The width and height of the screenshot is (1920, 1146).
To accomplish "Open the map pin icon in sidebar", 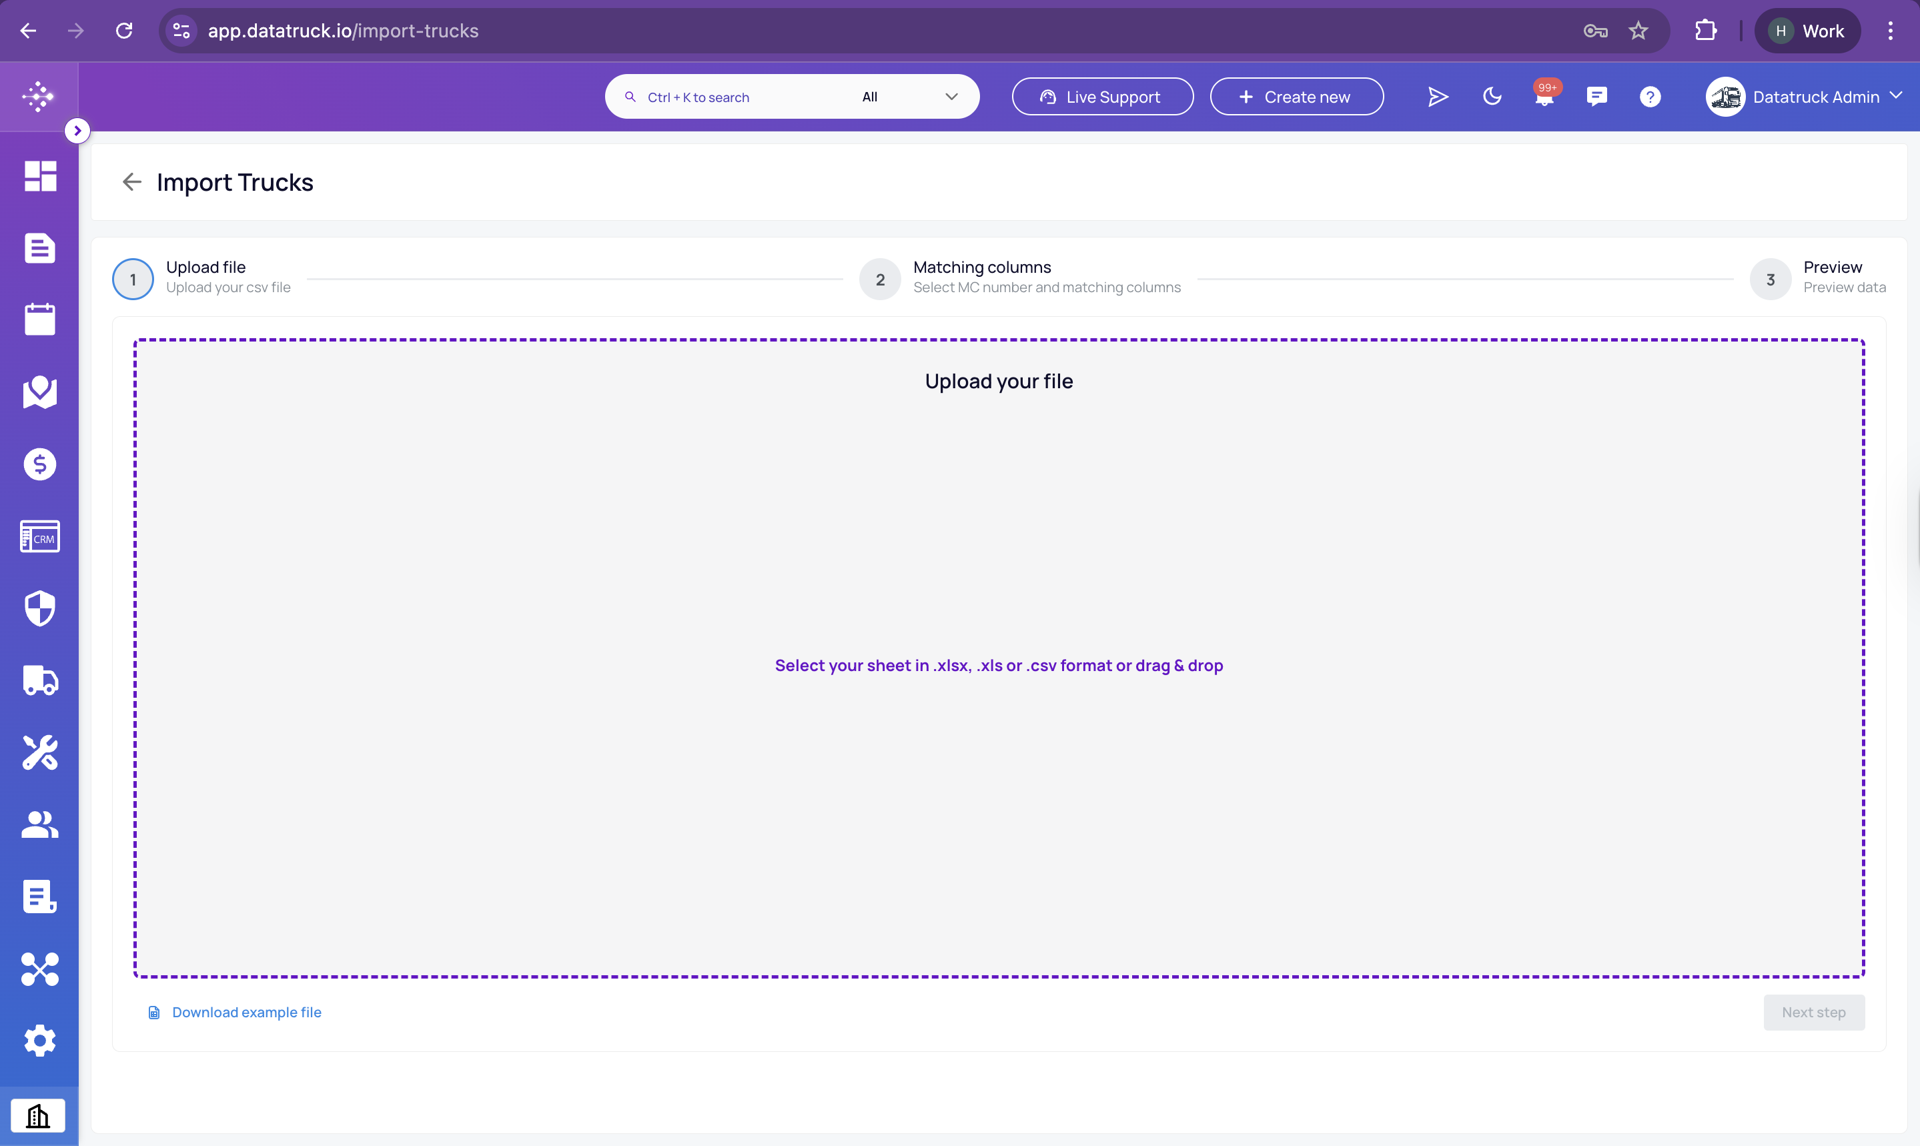I will pos(39,392).
